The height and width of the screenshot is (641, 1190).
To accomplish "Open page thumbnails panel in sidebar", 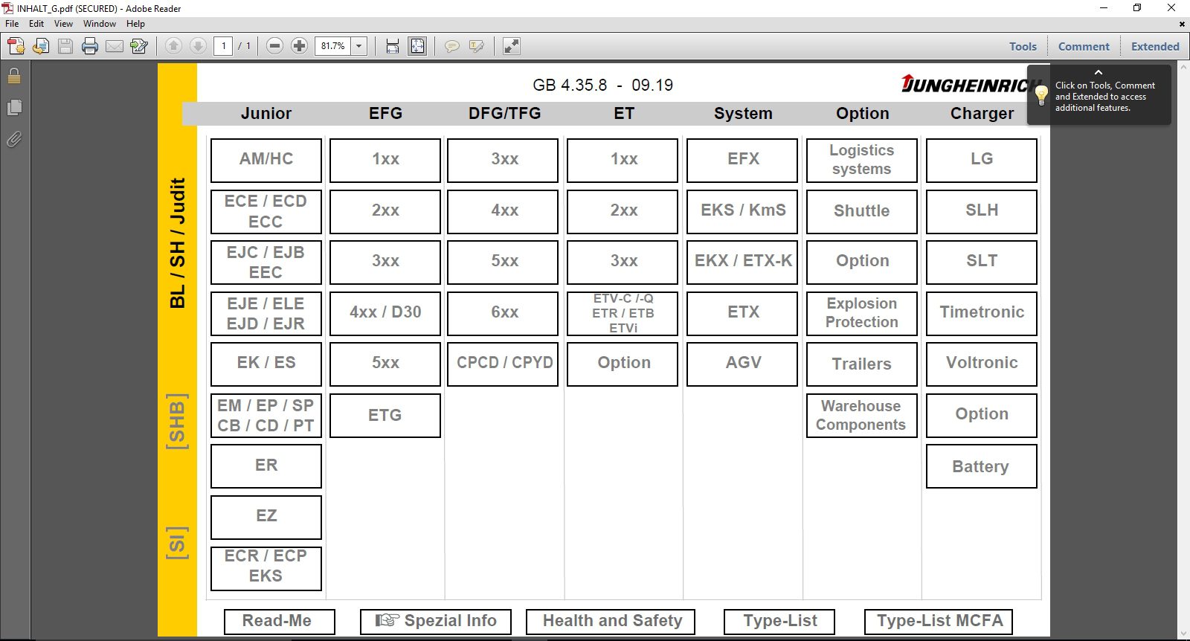I will coord(14,108).
